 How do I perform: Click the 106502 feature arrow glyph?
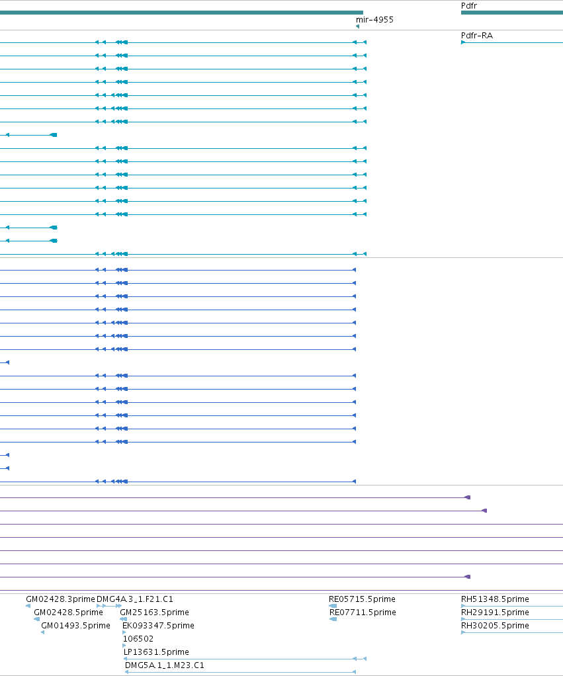(124, 646)
